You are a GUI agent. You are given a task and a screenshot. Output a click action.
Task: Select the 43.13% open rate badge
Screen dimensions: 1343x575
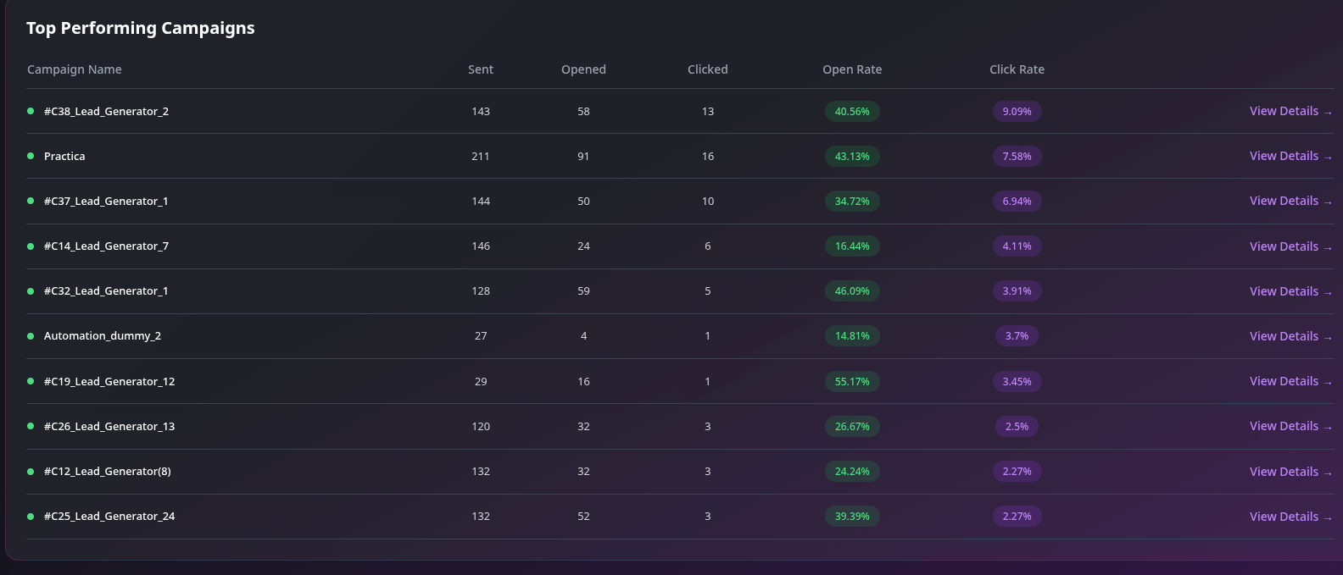click(851, 157)
